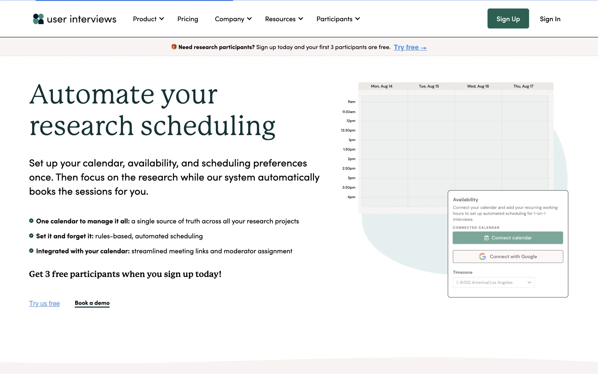Click the User Interviews logo icon
598x374 pixels.
(38, 19)
